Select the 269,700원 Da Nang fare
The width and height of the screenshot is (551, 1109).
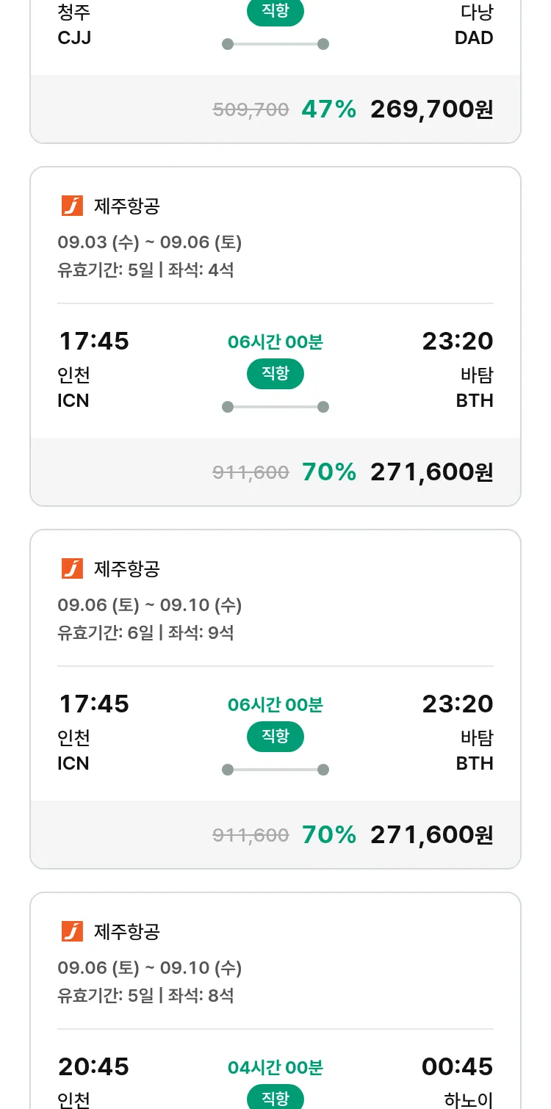(x=431, y=109)
